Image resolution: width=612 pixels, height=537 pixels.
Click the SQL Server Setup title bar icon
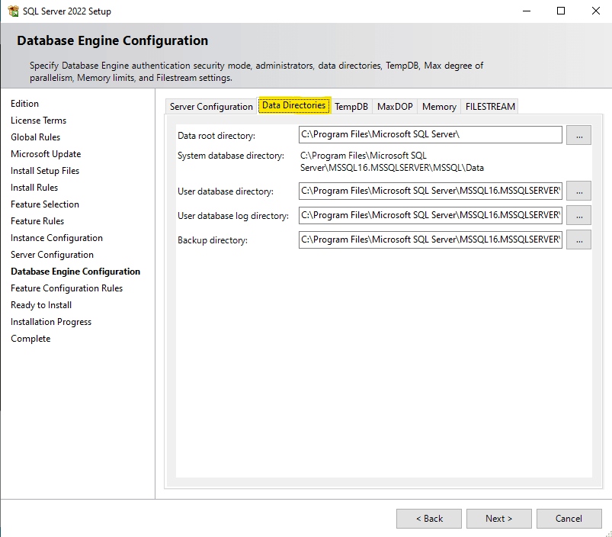coord(13,11)
